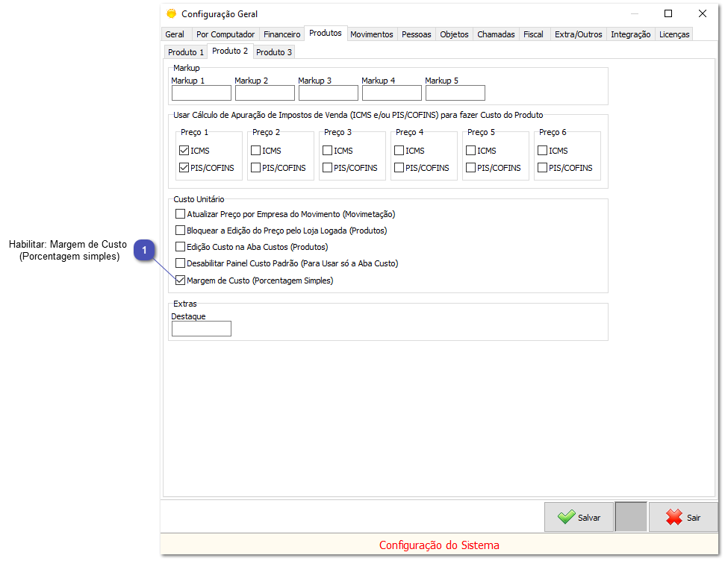Check Desabilitar Painel Custo Padrão option
The image size is (725, 561).
(x=180, y=263)
